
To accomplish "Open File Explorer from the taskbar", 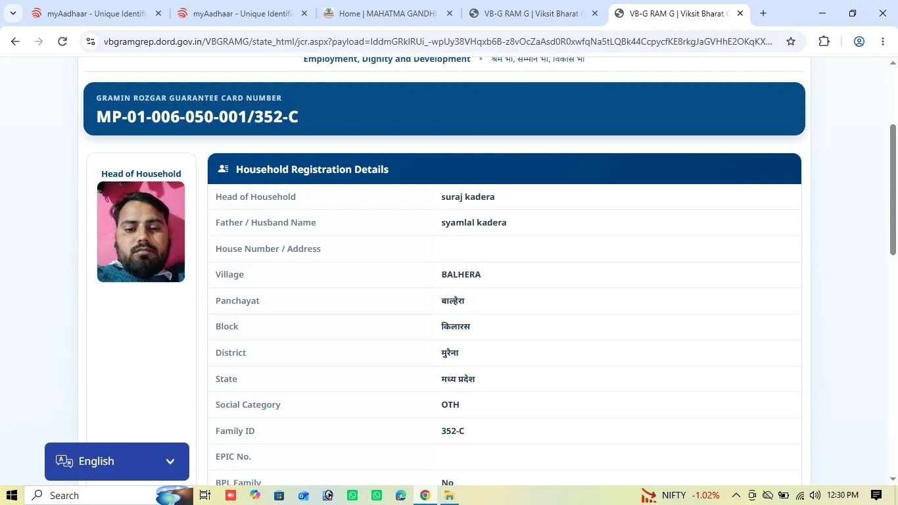I will coord(450,495).
